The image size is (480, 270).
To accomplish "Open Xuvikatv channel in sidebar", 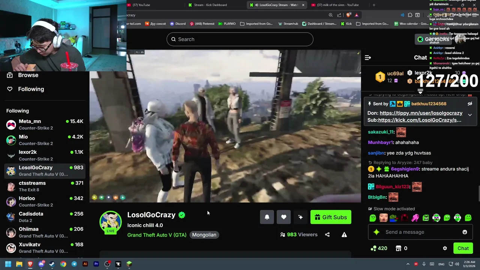I will pos(45,247).
